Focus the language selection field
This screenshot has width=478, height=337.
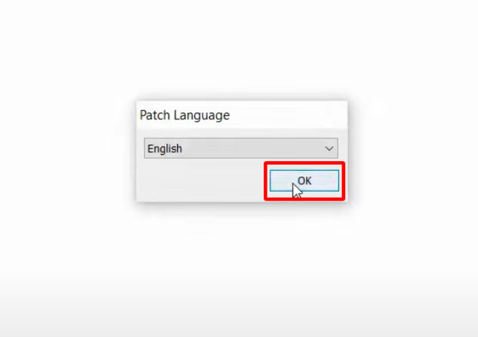[241, 148]
